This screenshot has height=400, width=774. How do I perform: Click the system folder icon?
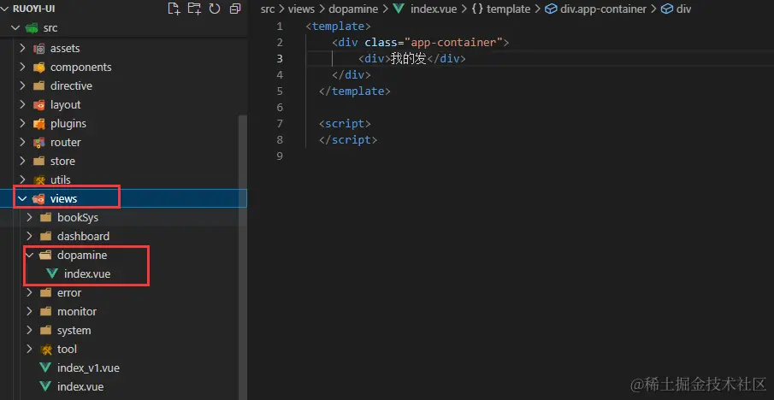pyautogui.click(x=46, y=330)
